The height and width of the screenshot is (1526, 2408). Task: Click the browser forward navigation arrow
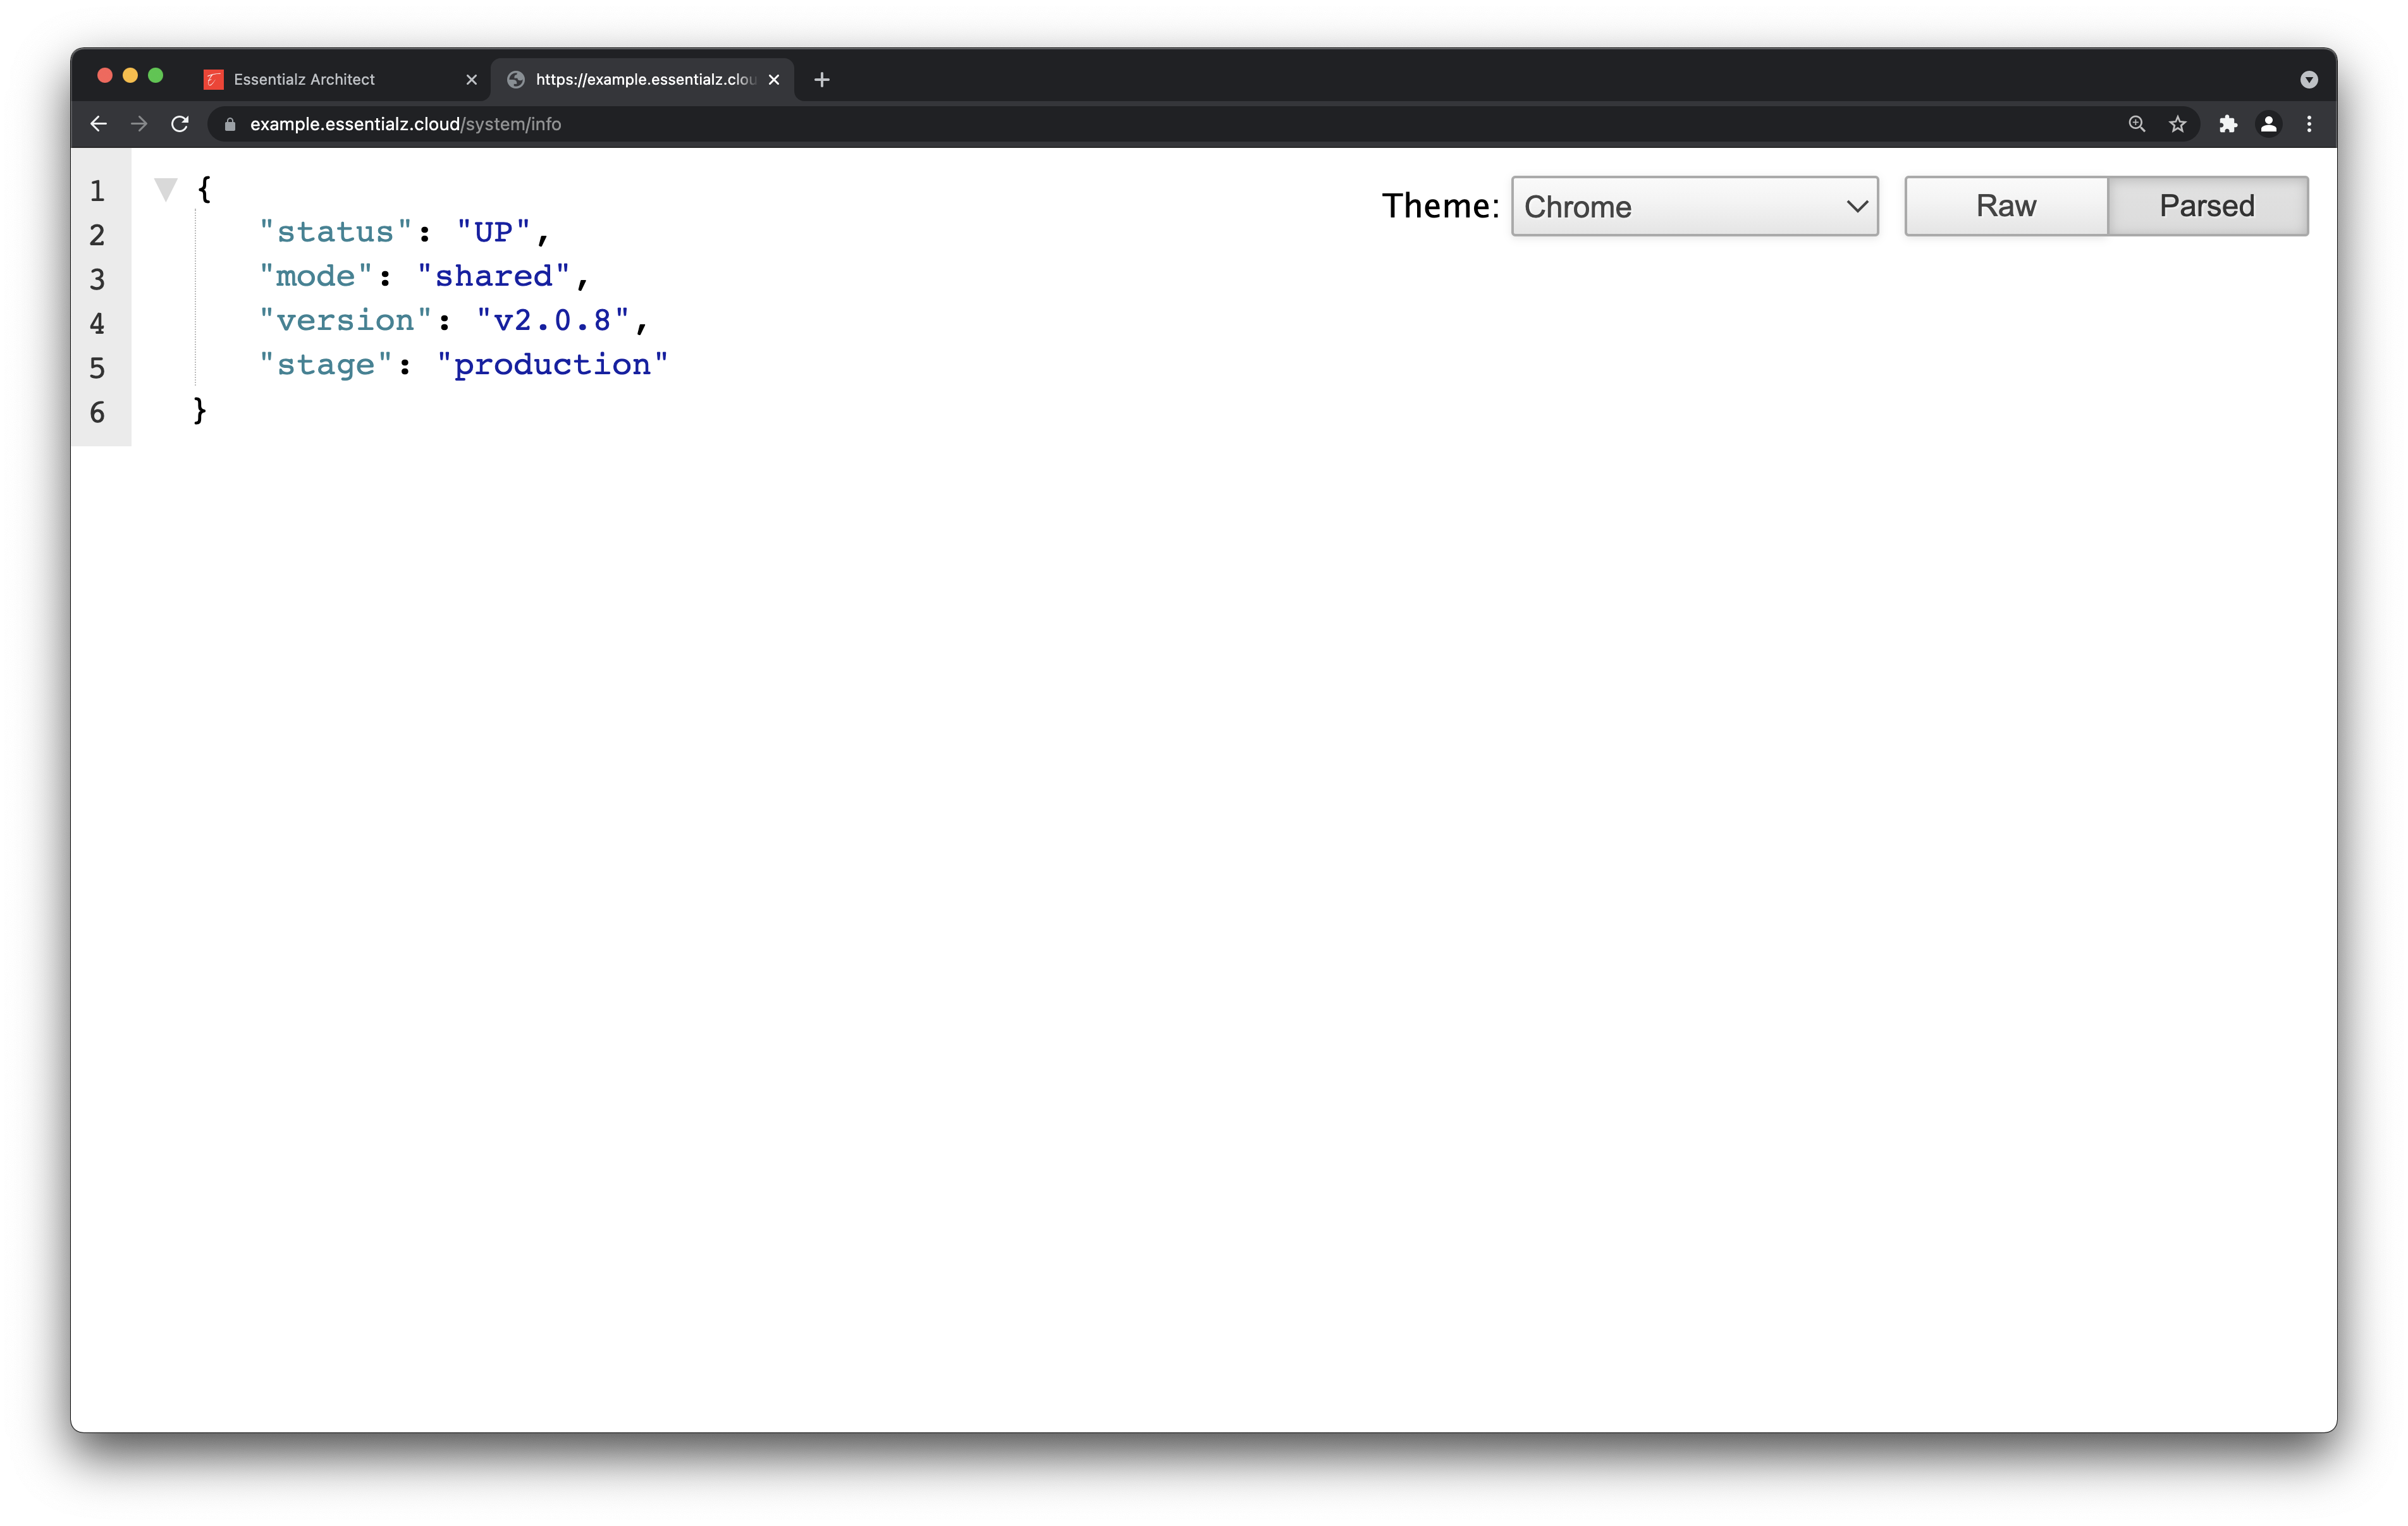point(140,123)
